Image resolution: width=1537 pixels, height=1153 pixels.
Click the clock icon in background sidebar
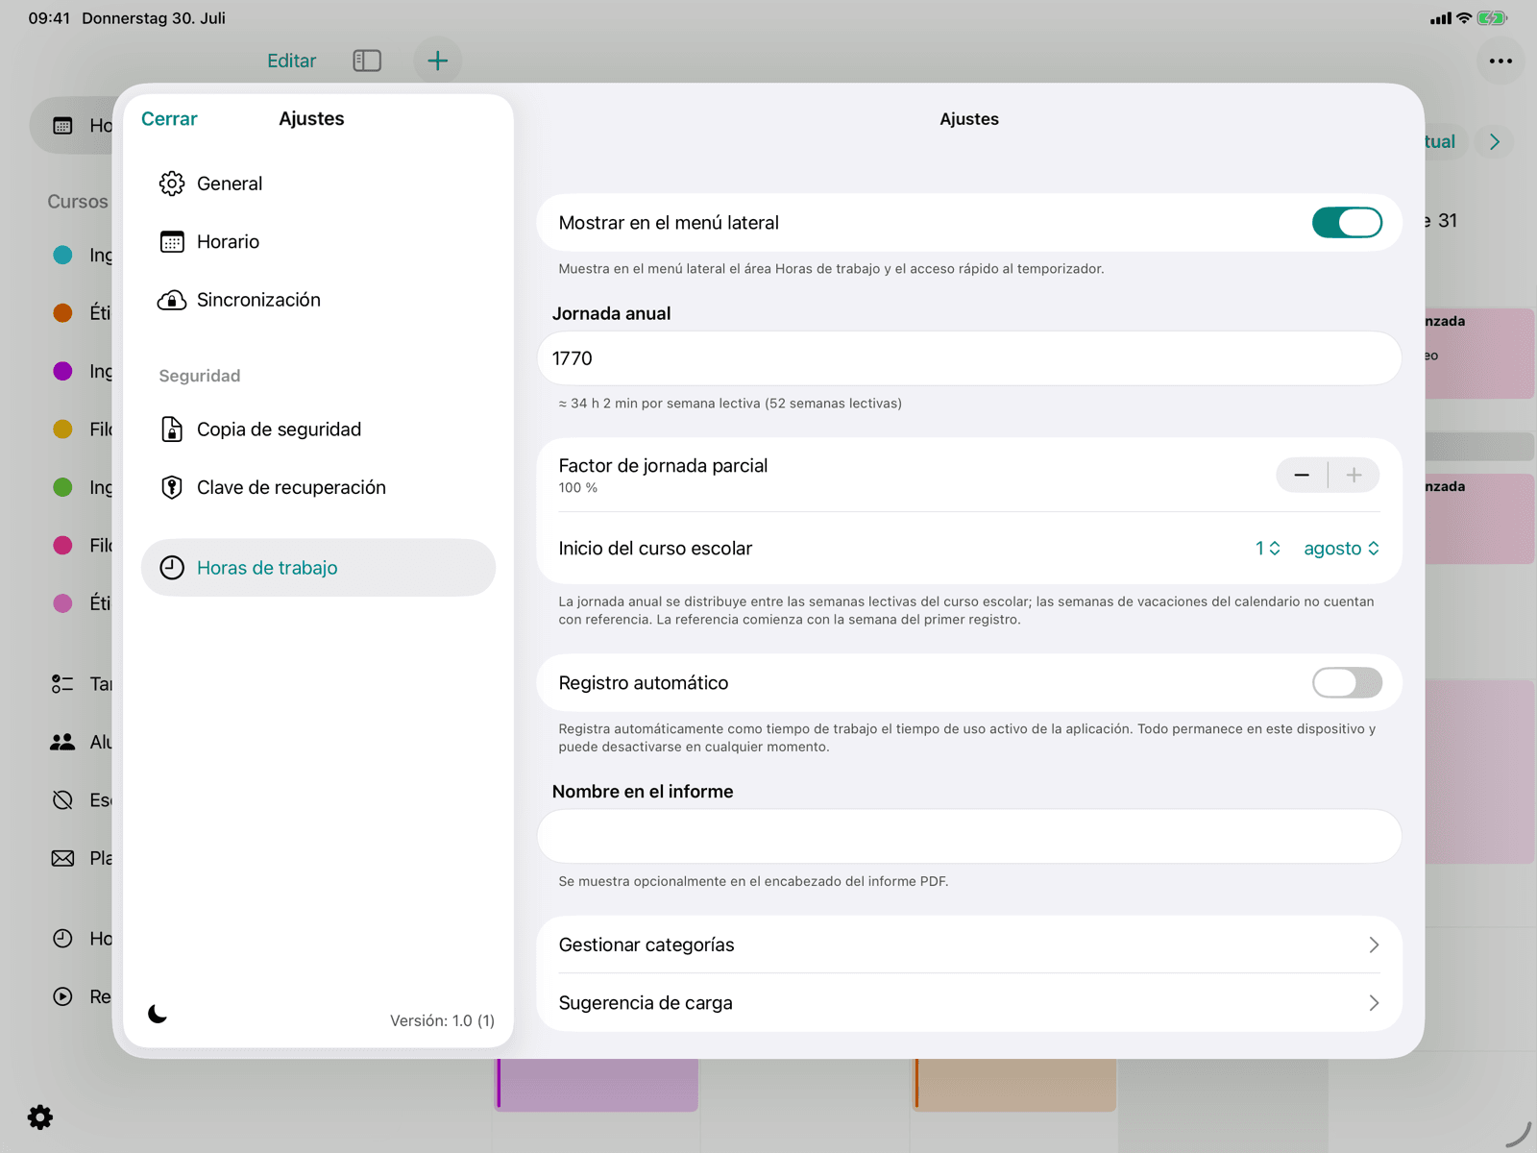pyautogui.click(x=62, y=939)
